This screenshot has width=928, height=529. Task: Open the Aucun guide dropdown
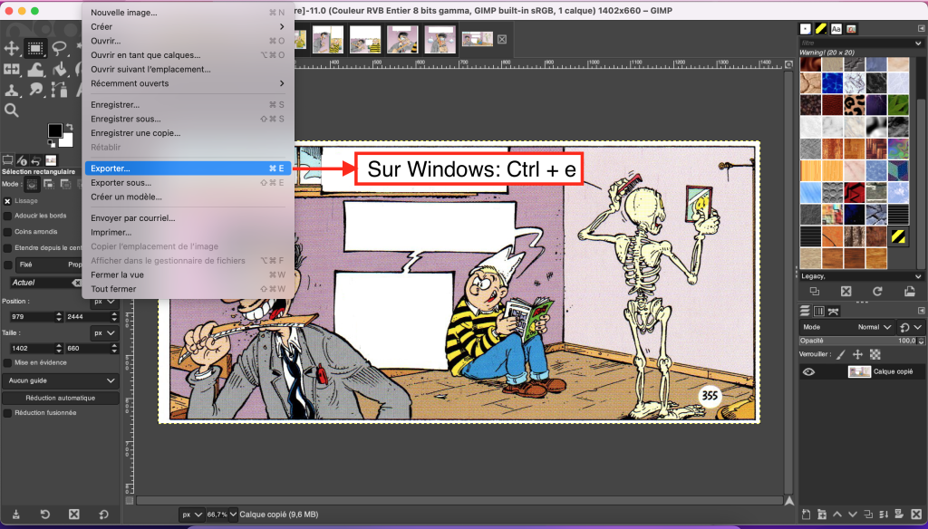pos(60,381)
